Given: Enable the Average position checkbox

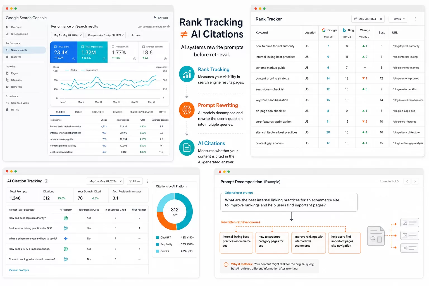Looking at the screenshot, I should pyautogui.click(x=143, y=47).
